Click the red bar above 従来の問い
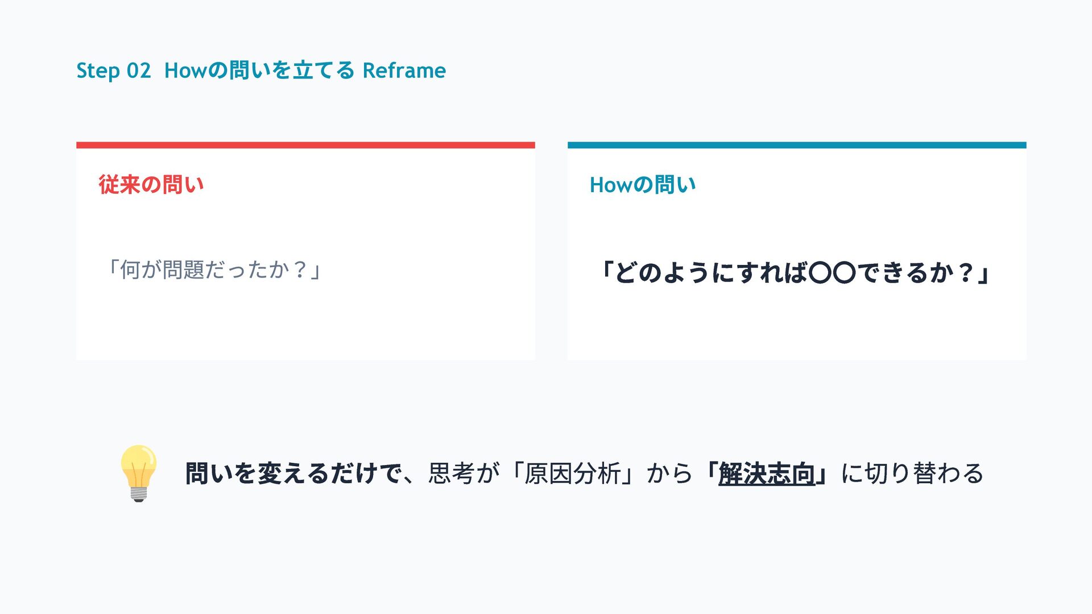Image resolution: width=1092 pixels, height=614 pixels. 305,145
